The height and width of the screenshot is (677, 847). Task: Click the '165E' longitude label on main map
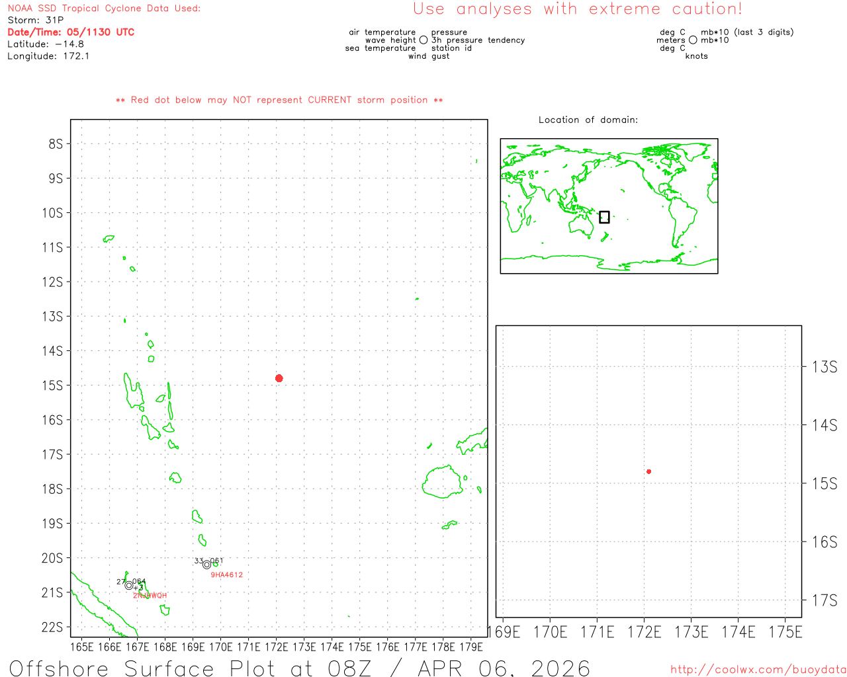pyautogui.click(x=81, y=647)
